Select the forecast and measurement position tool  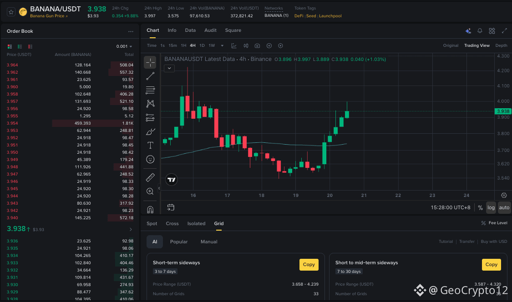pos(150,117)
